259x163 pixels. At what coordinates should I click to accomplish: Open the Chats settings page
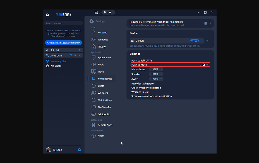[x=101, y=86]
